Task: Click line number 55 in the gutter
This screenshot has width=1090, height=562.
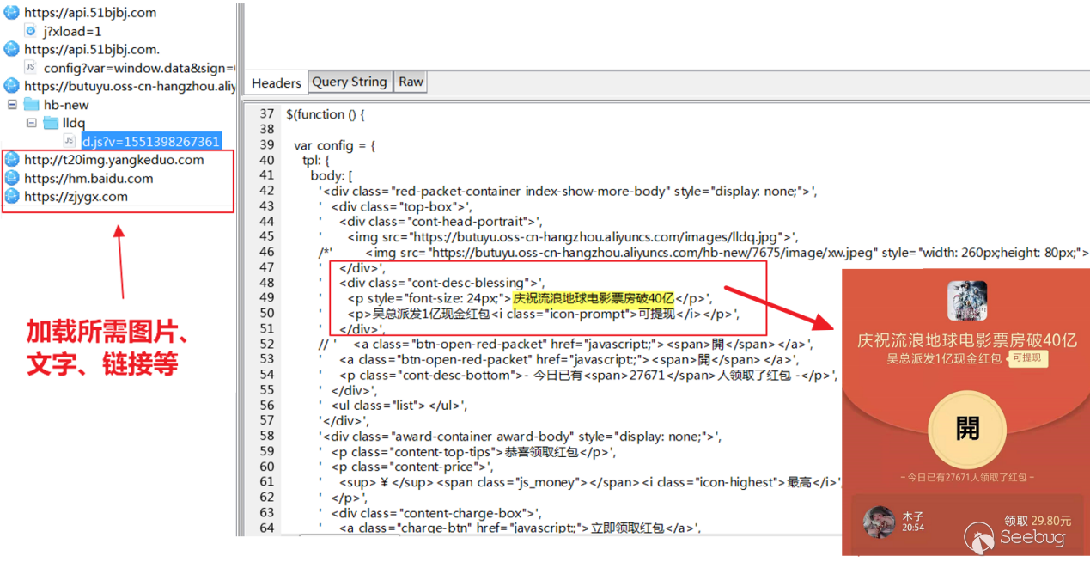Action: point(266,390)
